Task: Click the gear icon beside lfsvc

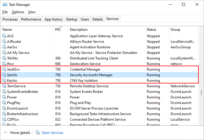Action: click(4, 64)
